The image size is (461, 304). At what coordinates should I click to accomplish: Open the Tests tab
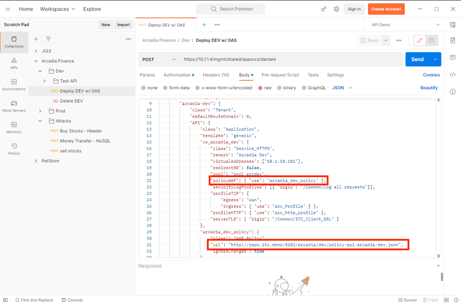coord(313,75)
